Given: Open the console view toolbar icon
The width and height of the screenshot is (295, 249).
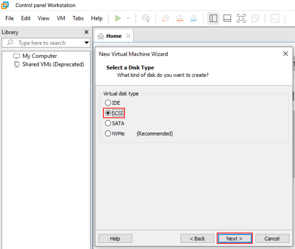Looking at the screenshot, I should tap(275, 19).
